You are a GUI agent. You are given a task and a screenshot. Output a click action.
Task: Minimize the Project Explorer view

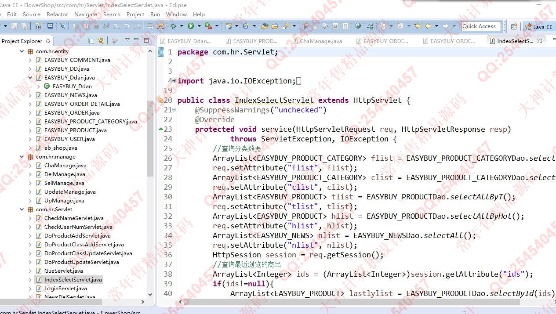tap(136, 40)
